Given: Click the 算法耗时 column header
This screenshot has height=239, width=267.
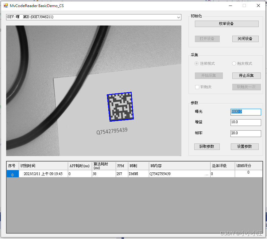Looking at the screenshot, I should tap(104, 166).
